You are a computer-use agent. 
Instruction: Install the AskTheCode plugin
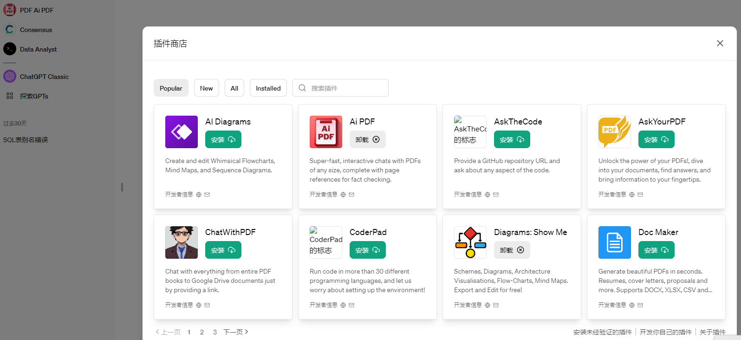[512, 139]
